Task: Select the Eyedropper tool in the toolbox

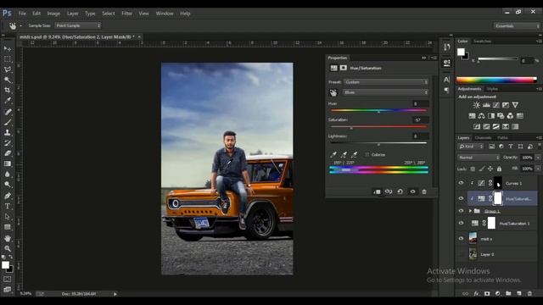Action: click(x=8, y=101)
